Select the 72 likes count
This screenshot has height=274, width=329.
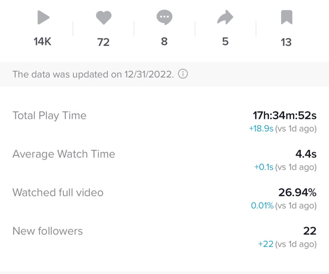click(x=104, y=42)
